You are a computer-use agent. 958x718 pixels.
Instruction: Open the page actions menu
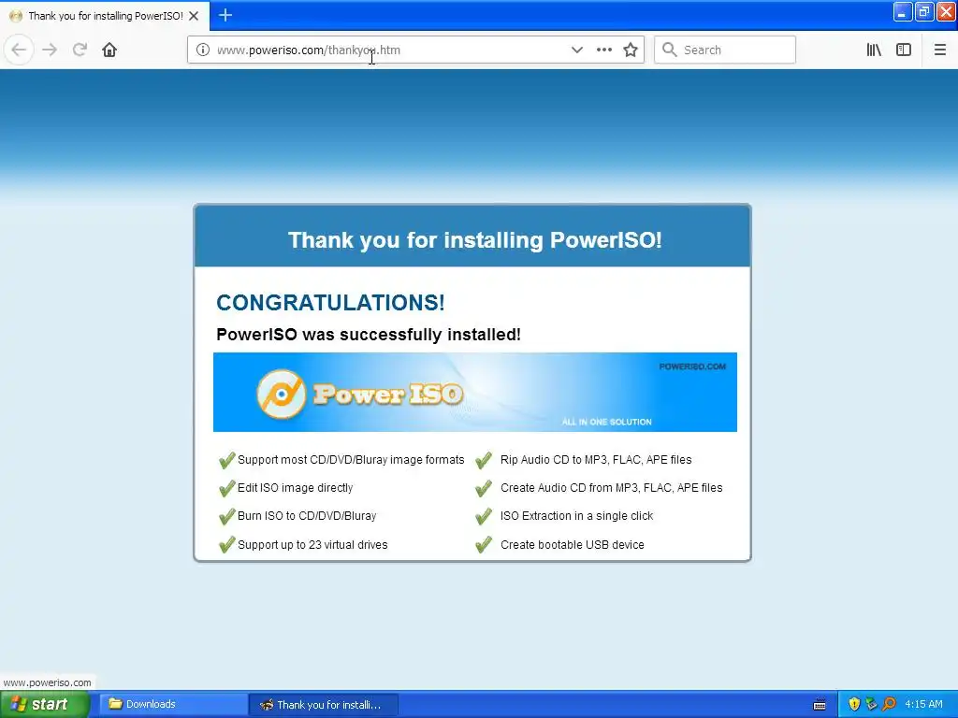pyautogui.click(x=603, y=50)
